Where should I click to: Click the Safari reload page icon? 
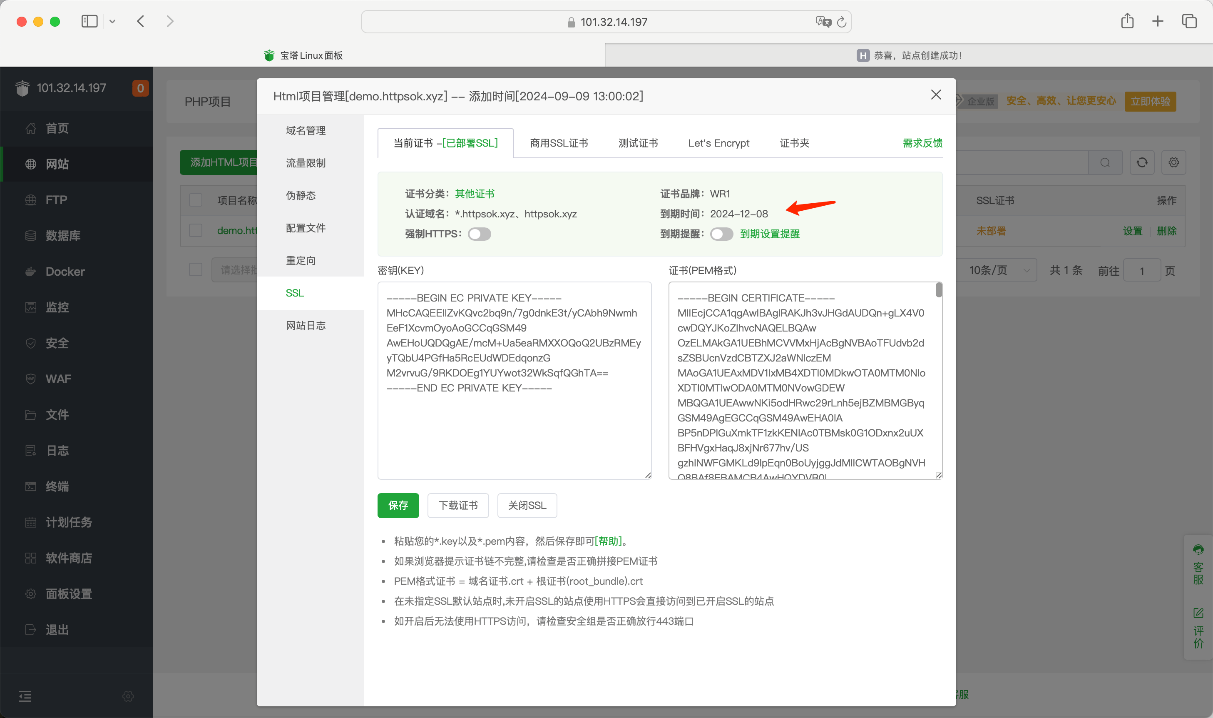point(842,22)
